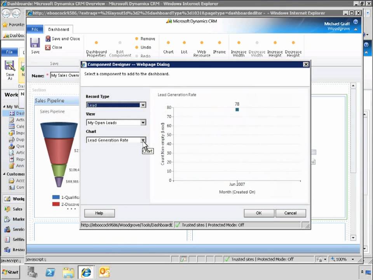Click Undo in the ribbon
The image size is (373, 280).
(x=143, y=47)
